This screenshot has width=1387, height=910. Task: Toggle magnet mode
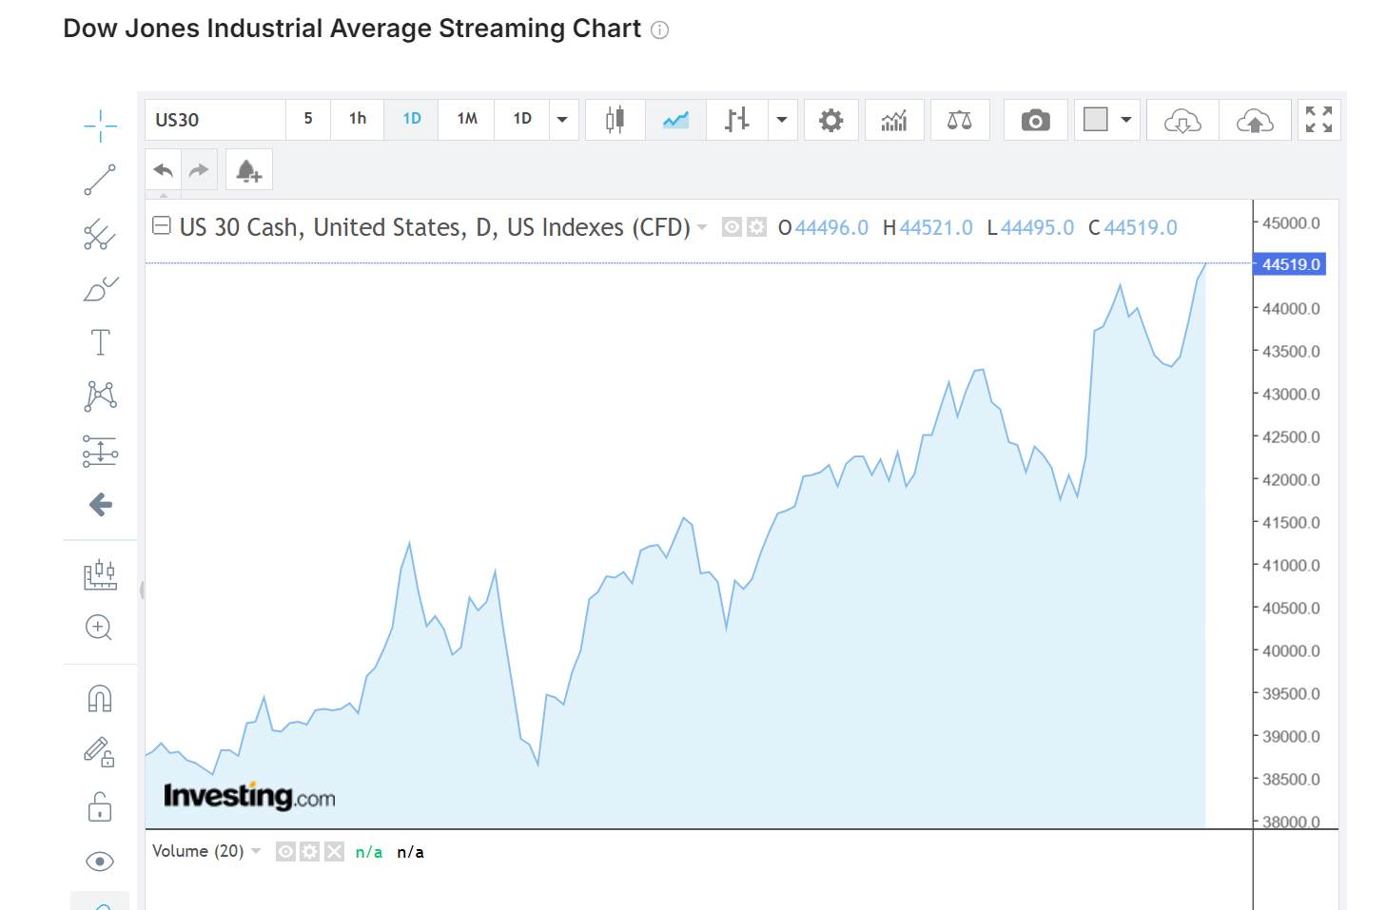click(x=100, y=699)
